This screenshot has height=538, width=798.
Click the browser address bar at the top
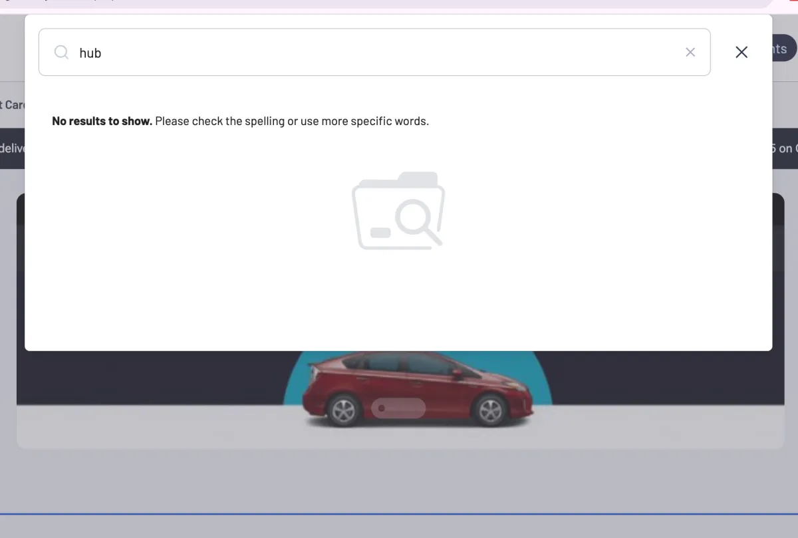[x=399, y=4]
